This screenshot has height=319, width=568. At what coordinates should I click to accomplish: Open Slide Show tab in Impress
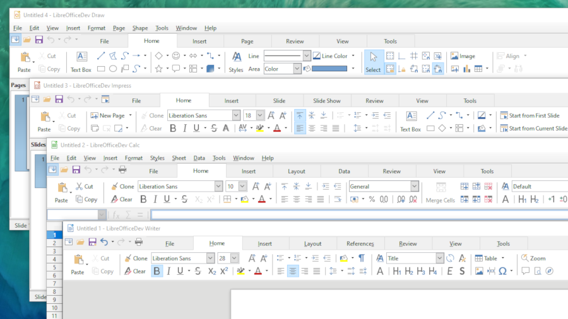(x=327, y=100)
